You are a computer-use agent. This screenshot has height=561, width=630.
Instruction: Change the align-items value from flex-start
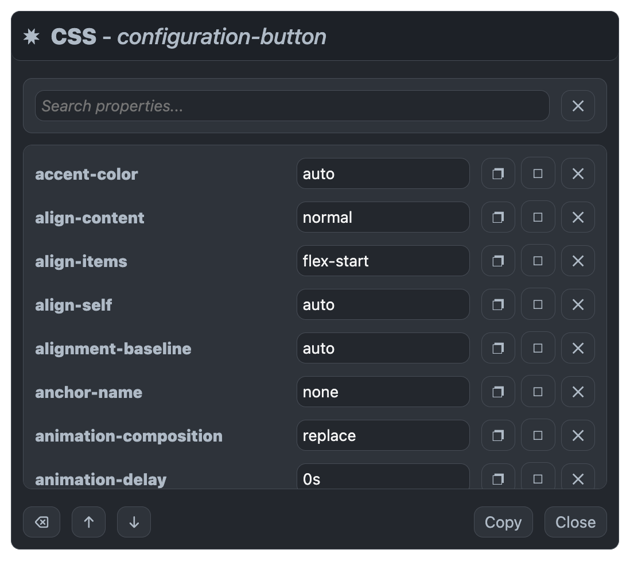click(383, 260)
